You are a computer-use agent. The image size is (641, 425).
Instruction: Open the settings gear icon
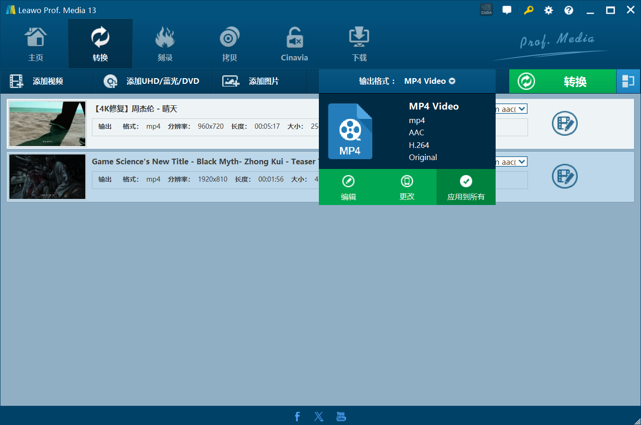coord(548,10)
